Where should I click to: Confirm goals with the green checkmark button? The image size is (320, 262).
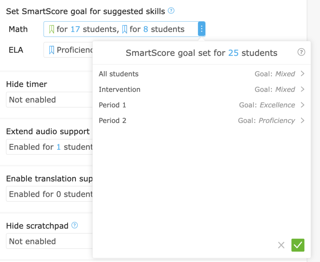(298, 245)
